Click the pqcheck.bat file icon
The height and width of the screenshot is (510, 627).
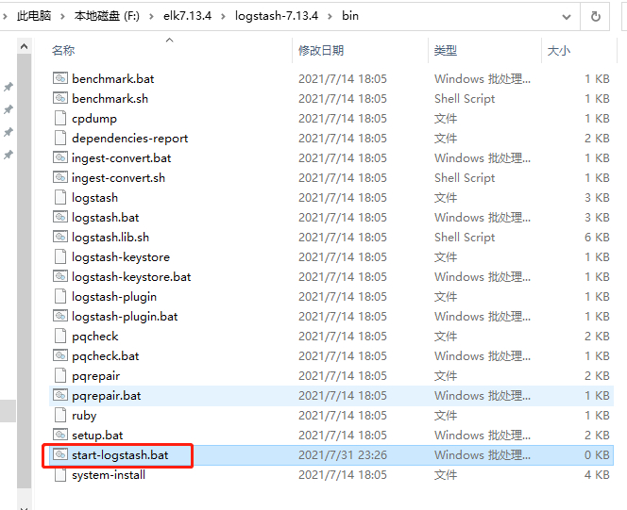tap(60, 355)
